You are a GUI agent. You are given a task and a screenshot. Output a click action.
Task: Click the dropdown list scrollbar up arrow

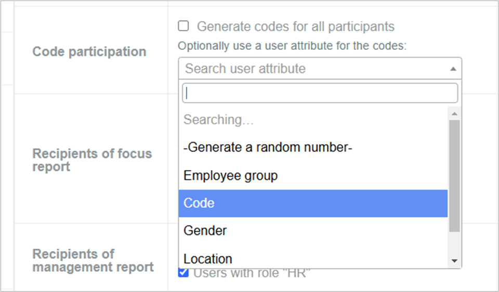pos(454,114)
